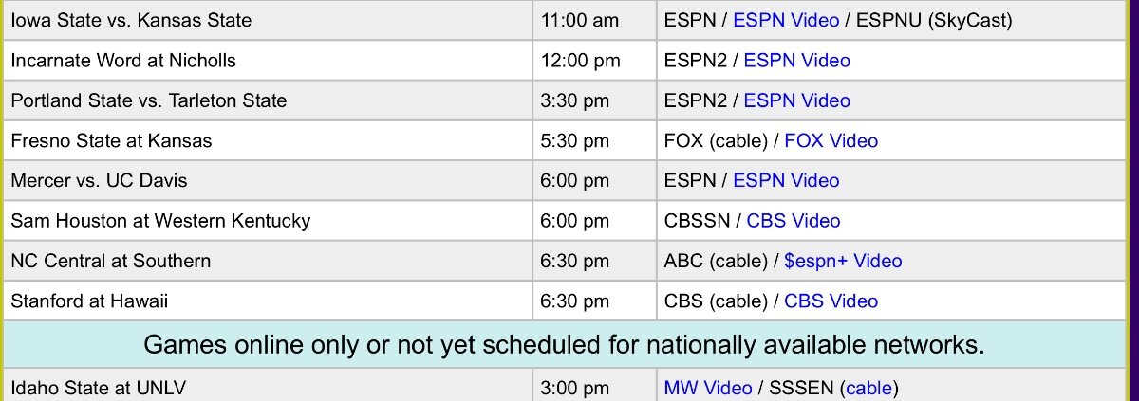Open ESPN Video link for Incarnate Word game
Viewport: 1139px width, 401px height.
tap(796, 61)
